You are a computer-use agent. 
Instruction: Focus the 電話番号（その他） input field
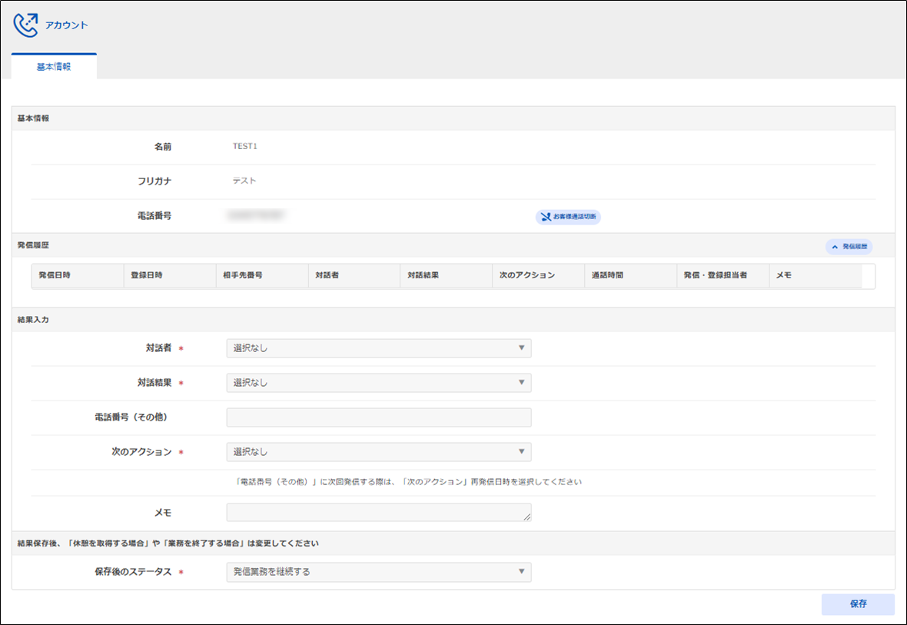click(x=378, y=417)
